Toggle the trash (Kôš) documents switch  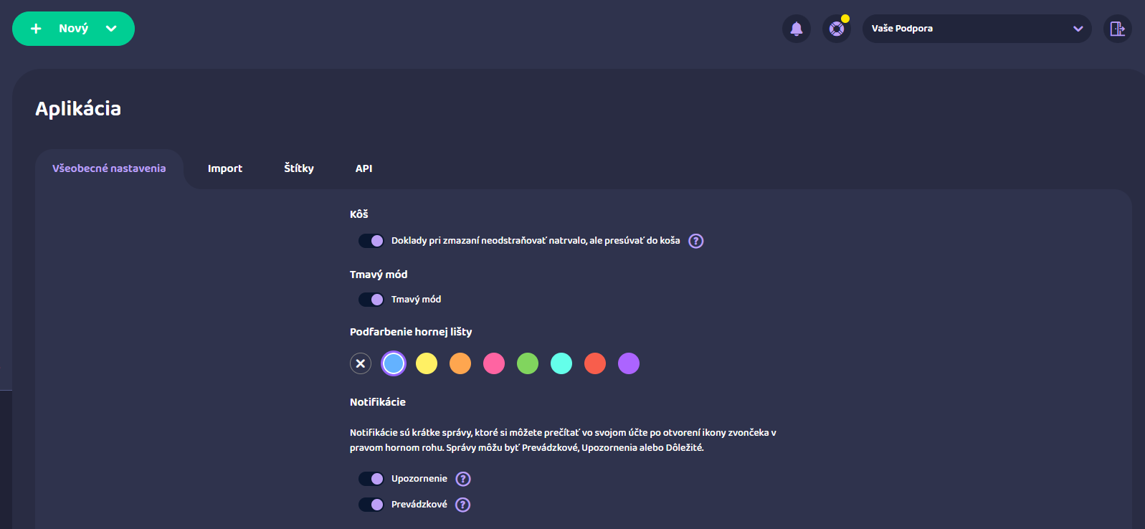tap(371, 241)
